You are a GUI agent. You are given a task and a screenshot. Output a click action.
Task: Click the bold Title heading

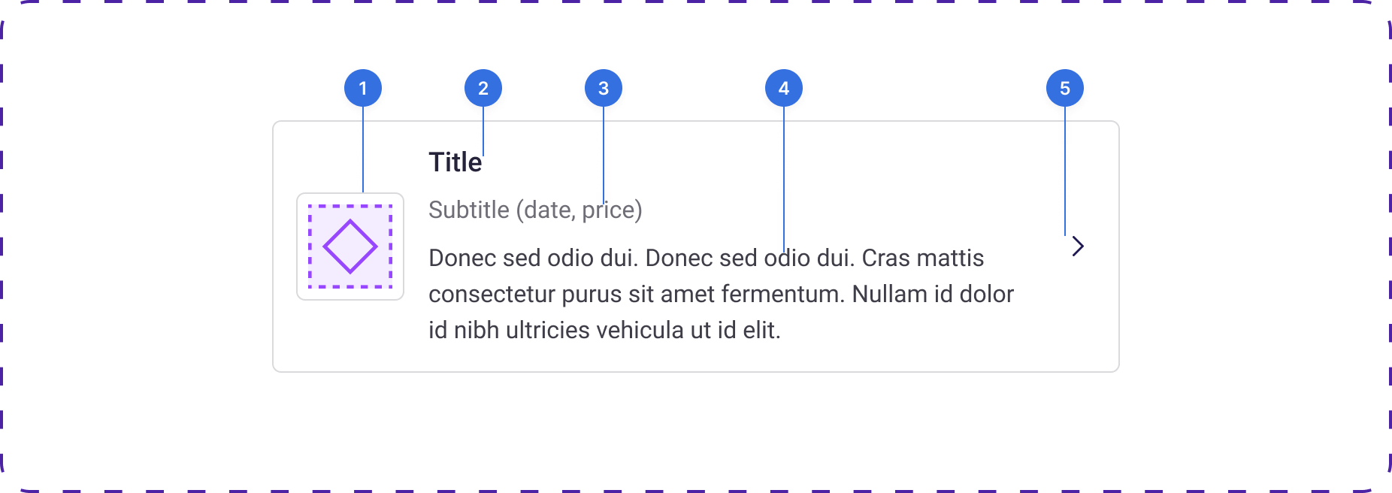click(455, 162)
